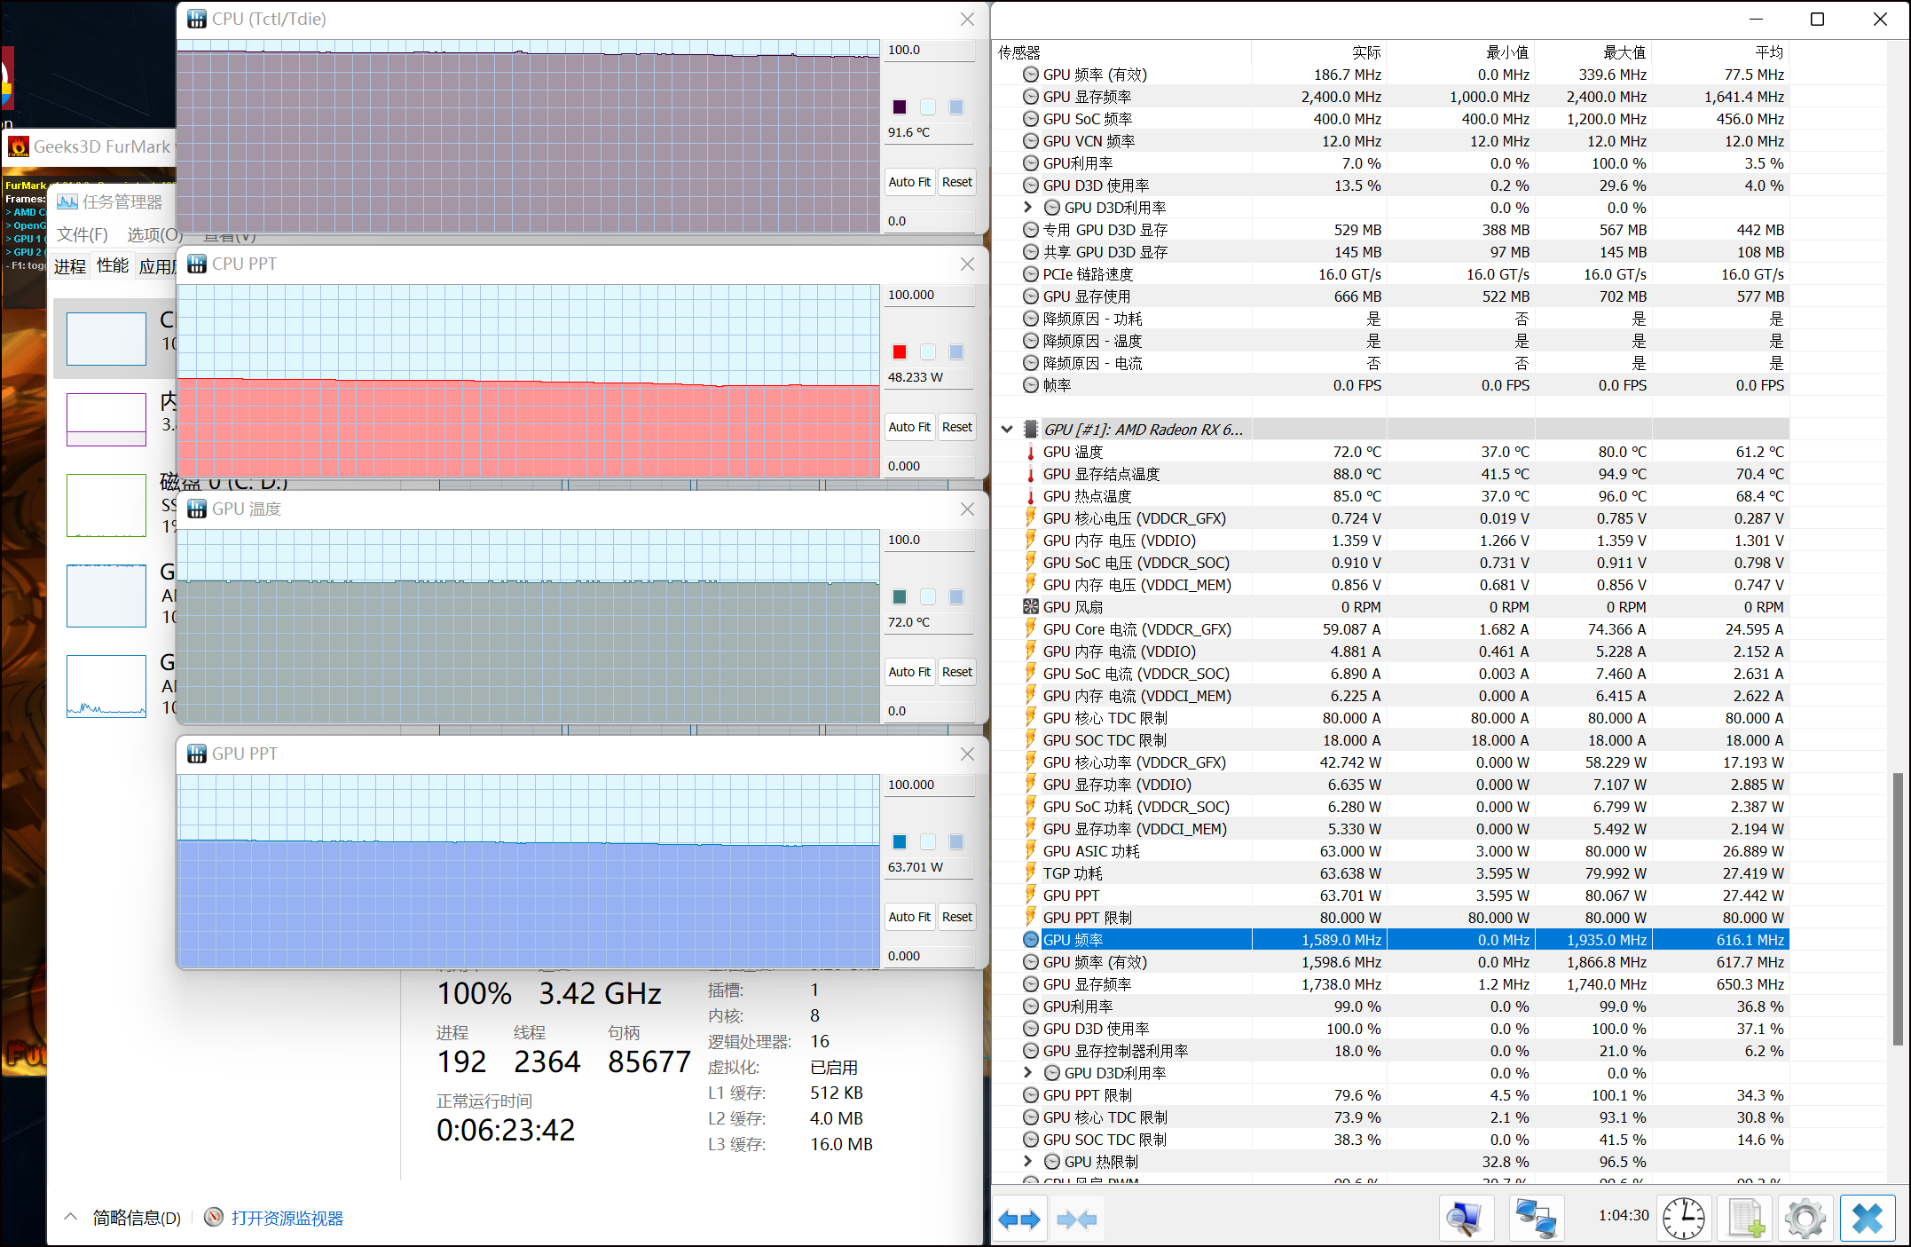
Task: Open the 文件(F) menu
Action: [x=82, y=234]
